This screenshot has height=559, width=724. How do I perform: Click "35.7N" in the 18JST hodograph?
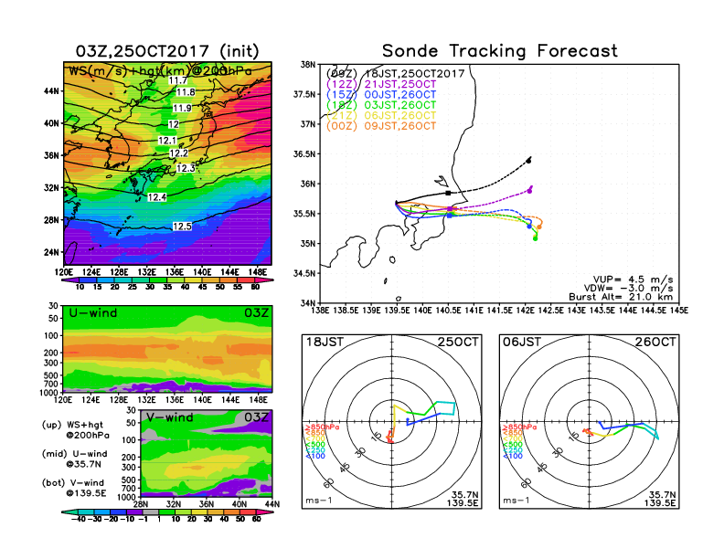click(x=464, y=494)
